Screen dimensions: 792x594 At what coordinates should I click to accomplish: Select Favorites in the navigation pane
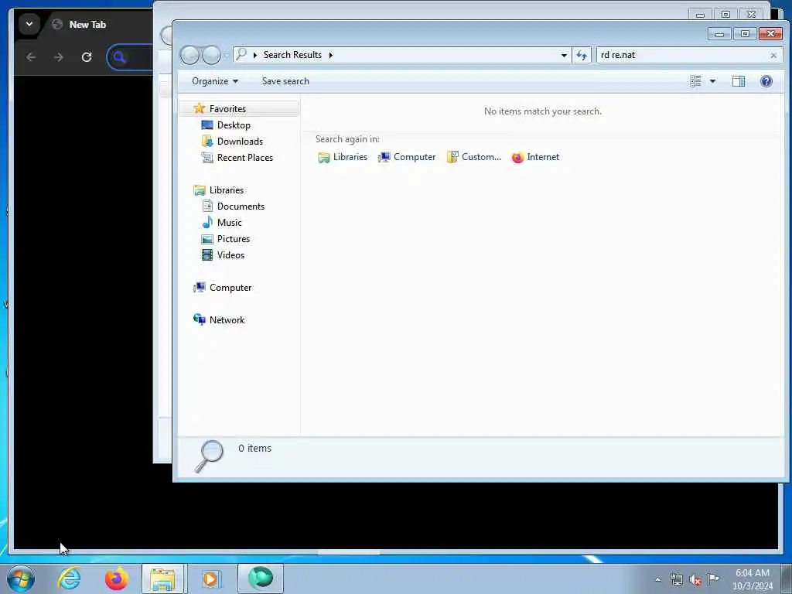click(240, 108)
